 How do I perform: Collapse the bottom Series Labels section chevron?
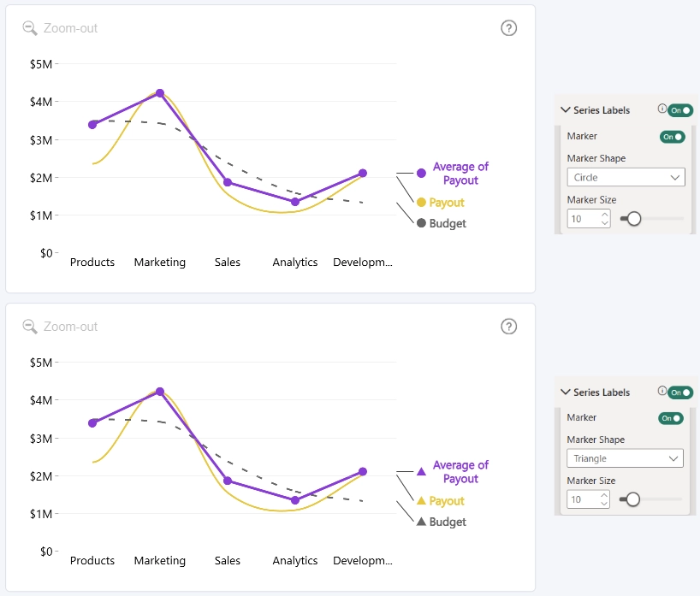pyautogui.click(x=565, y=392)
